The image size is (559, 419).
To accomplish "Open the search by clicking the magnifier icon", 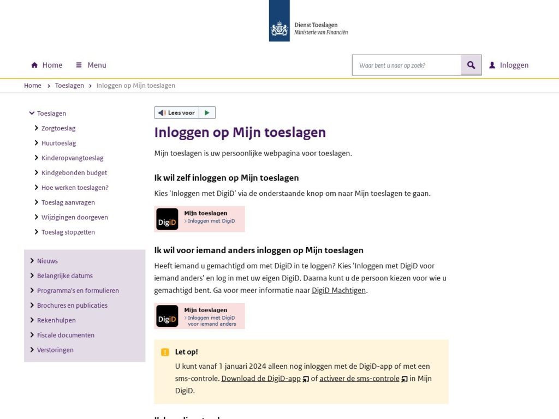I will tap(471, 64).
